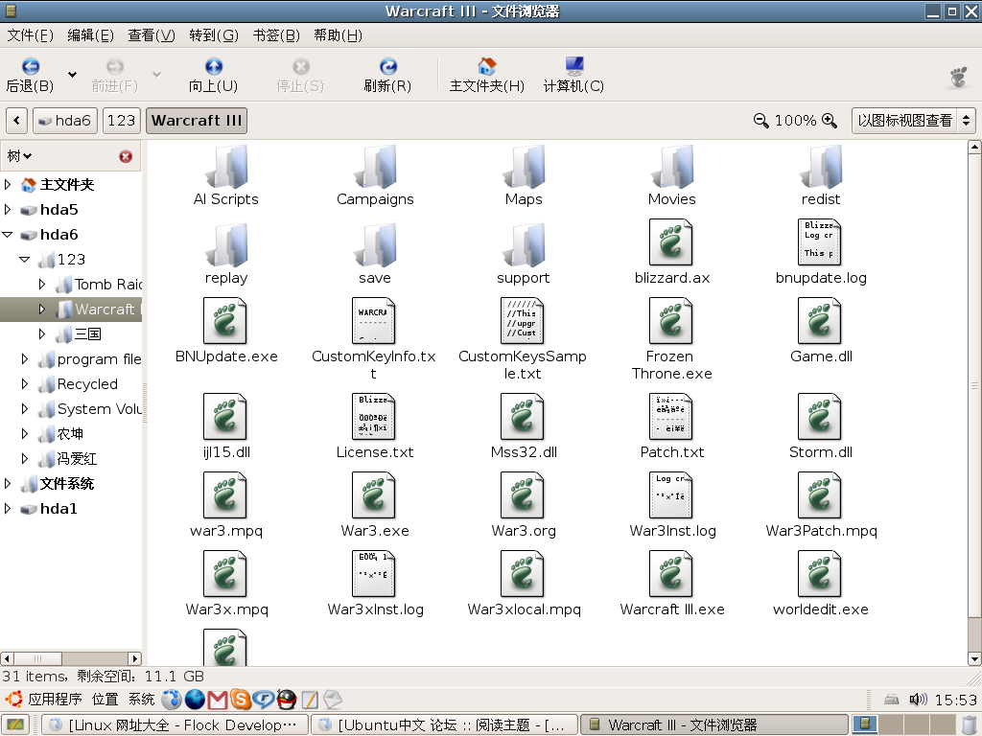This screenshot has width=982, height=736.
Task: Open the 转到 menu
Action: tap(214, 35)
